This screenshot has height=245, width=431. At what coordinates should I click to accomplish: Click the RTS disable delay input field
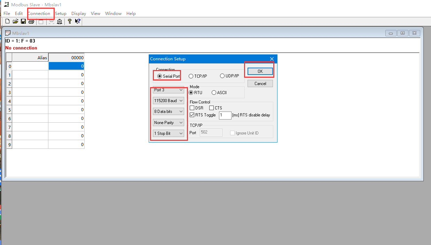pyautogui.click(x=225, y=115)
